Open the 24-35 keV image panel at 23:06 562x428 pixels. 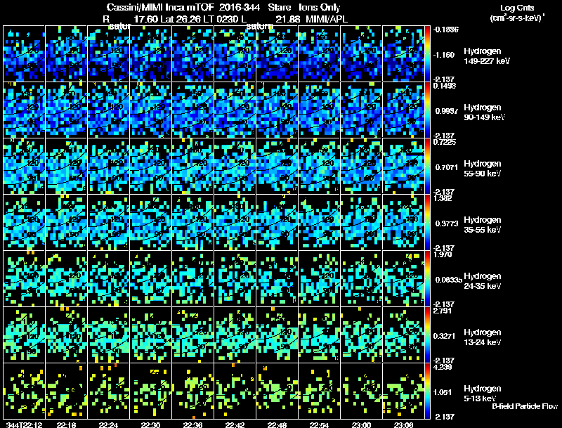coord(403,278)
